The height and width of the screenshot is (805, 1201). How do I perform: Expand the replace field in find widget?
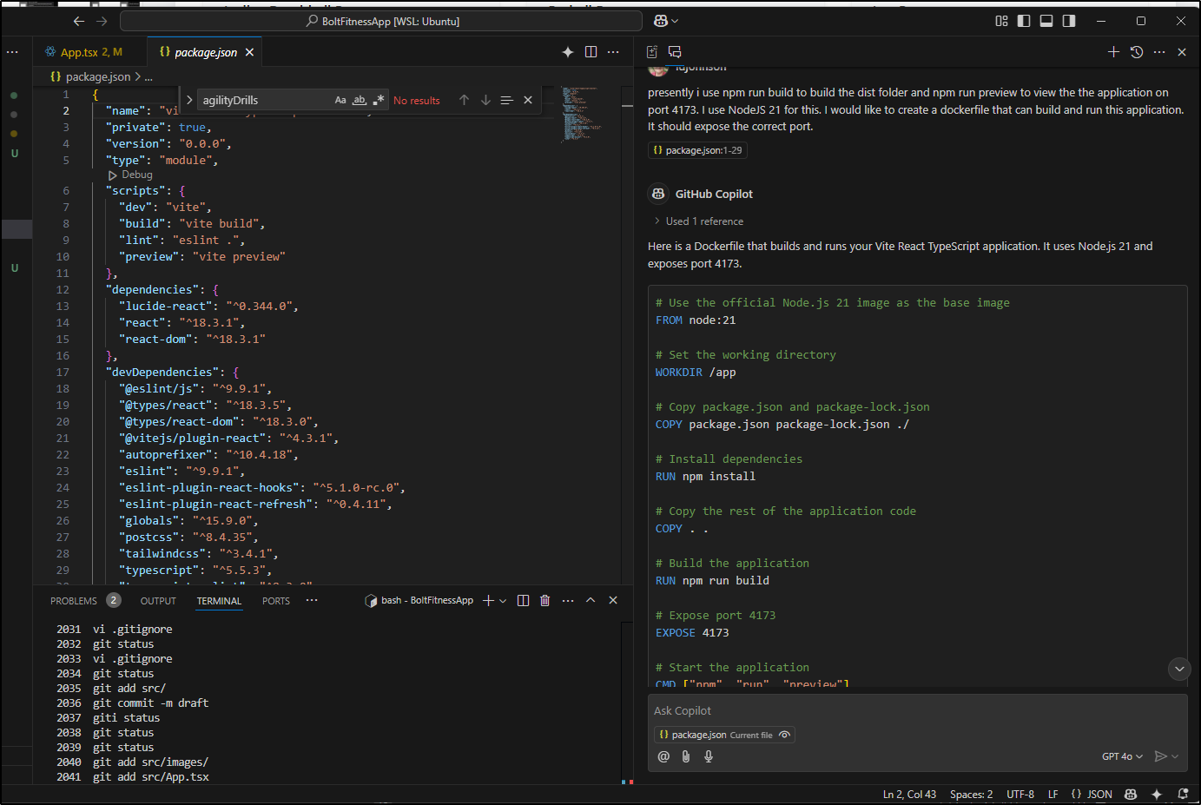pos(189,100)
